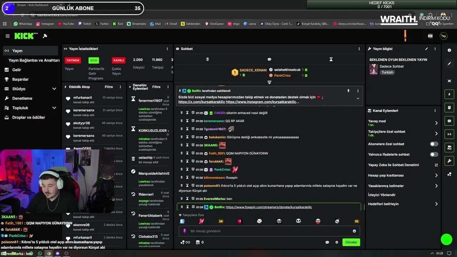Viewport: 457px width, 257px height.
Task: Delete the EverestMarka message with trash icon
Action: 182,199
